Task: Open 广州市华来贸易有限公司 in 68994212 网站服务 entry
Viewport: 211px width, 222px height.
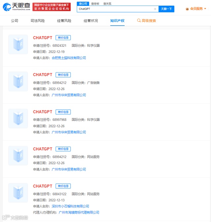Action: pos(69,169)
